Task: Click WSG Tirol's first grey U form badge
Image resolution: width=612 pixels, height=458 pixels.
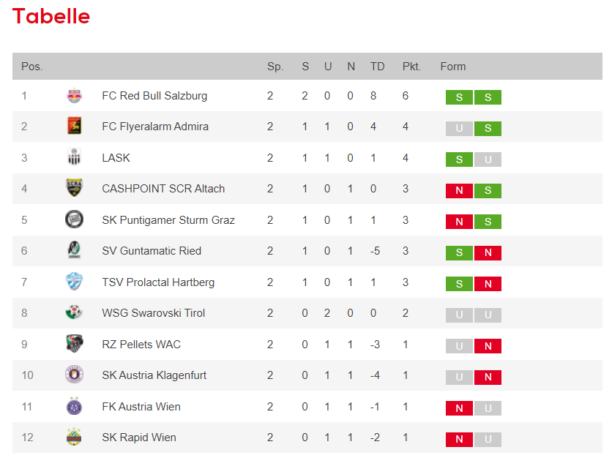Action: 459,315
